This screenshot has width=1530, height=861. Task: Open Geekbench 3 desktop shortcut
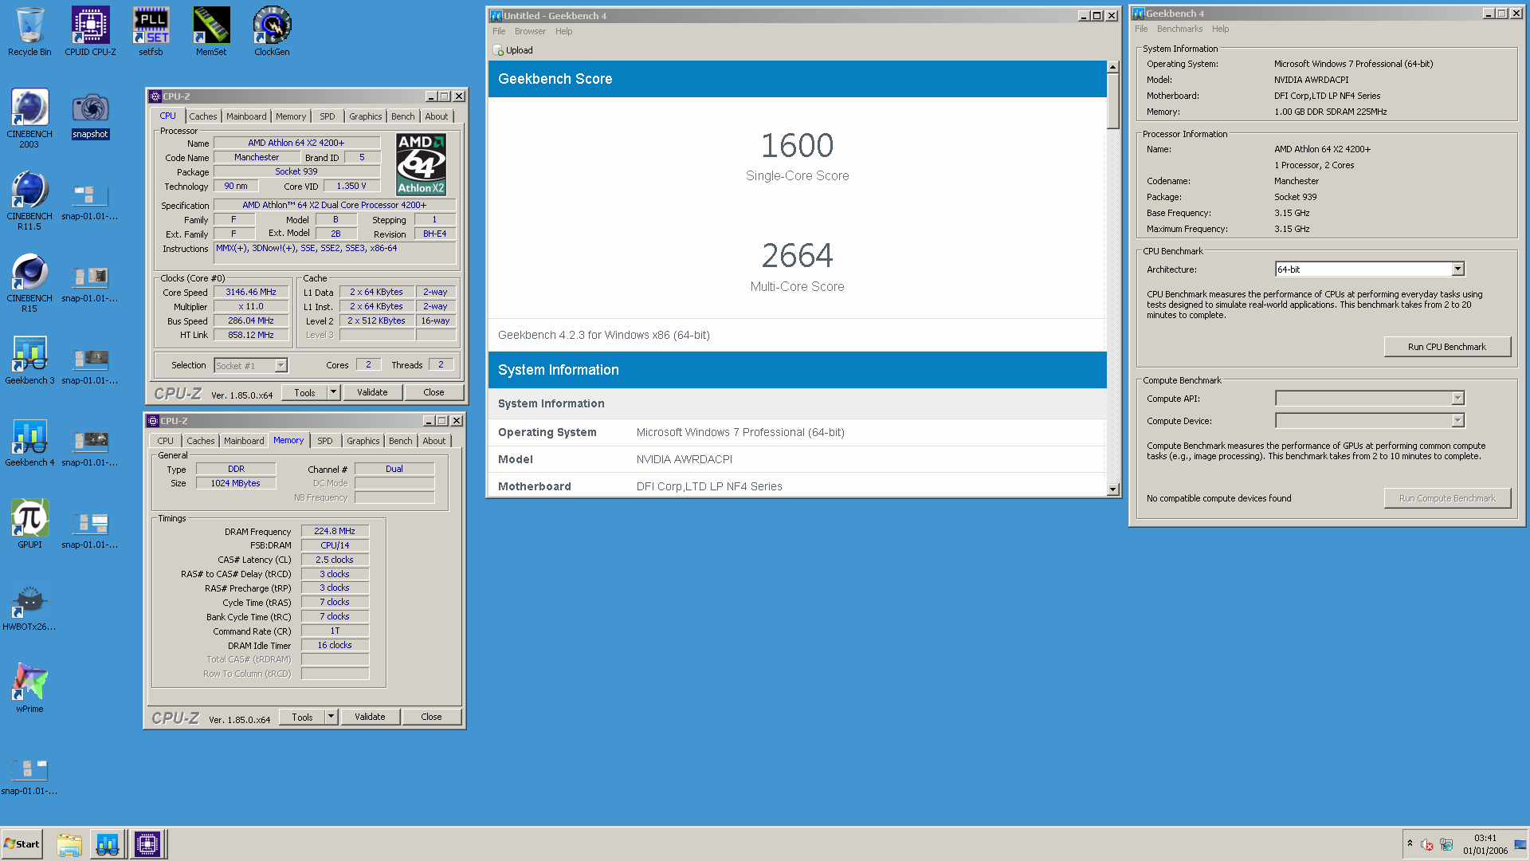[29, 360]
